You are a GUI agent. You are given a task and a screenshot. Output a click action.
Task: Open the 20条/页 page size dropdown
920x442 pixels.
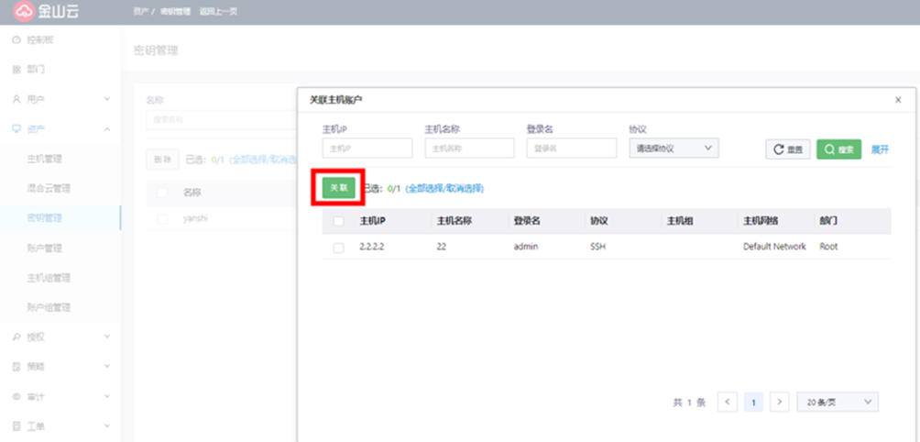[x=838, y=402]
